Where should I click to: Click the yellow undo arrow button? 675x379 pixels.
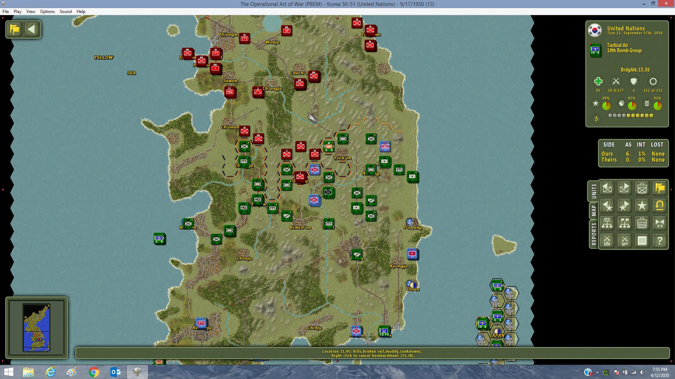point(660,206)
